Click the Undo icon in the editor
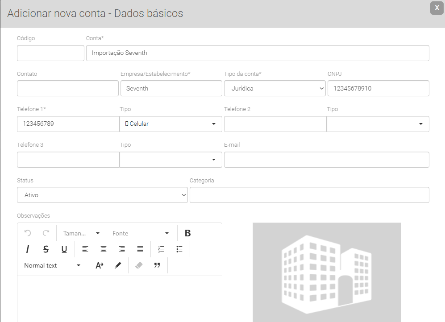Image resolution: width=445 pixels, height=322 pixels. click(28, 233)
